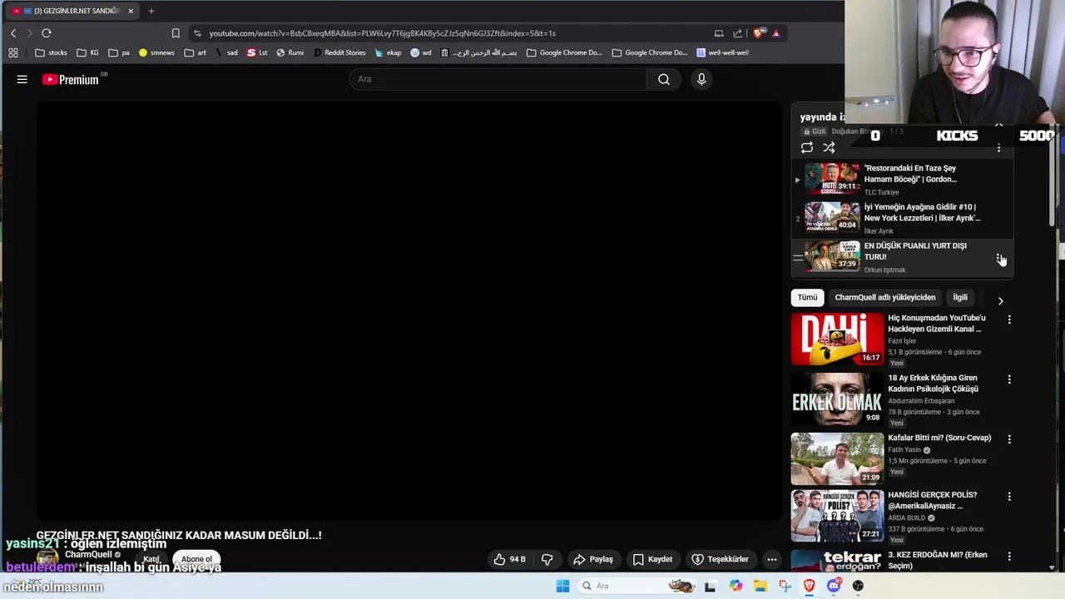Open options for 'Kafalar Bitti mi?' video
The height and width of the screenshot is (599, 1065).
pyautogui.click(x=1009, y=439)
